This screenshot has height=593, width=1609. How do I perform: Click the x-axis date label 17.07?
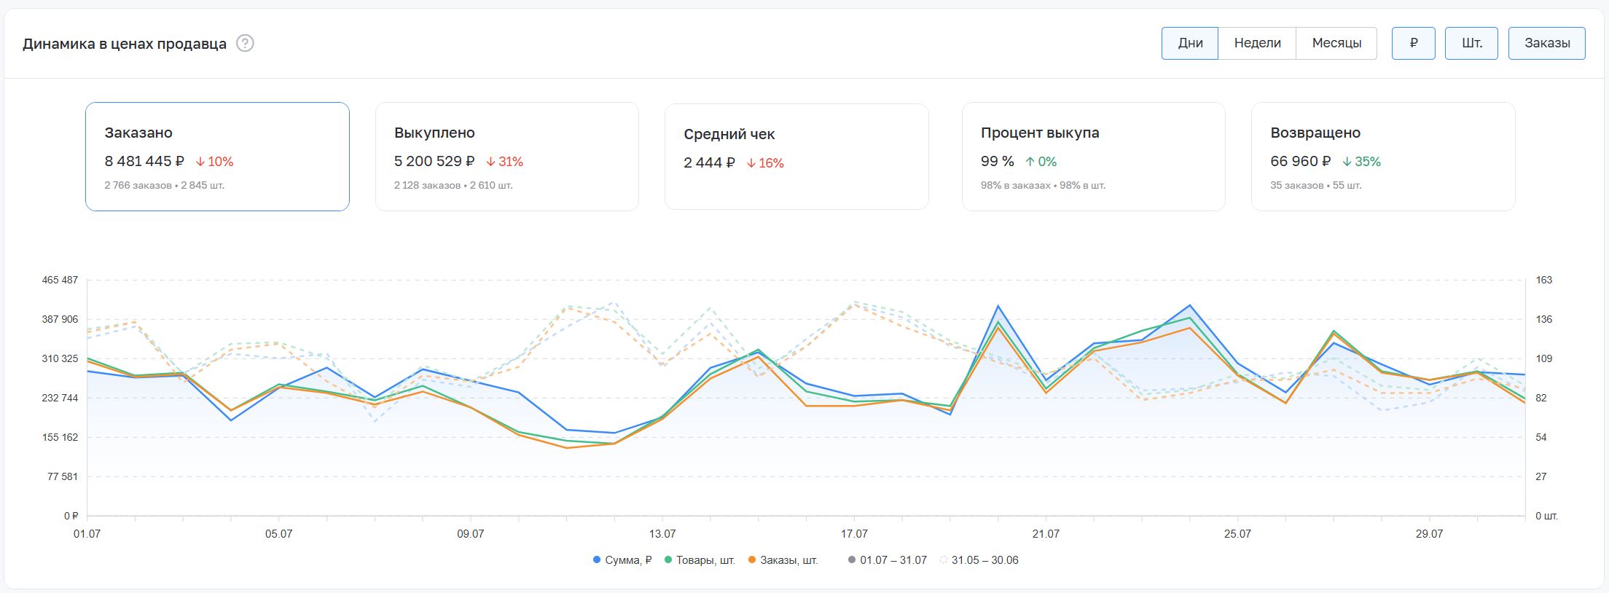[854, 534]
